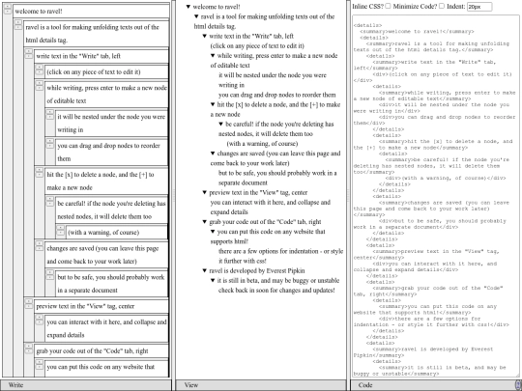Screen dimensions: 522x391
Task: Add a node after 'hit the [x] to delete a node'
Action: pyautogui.click(x=40, y=175)
